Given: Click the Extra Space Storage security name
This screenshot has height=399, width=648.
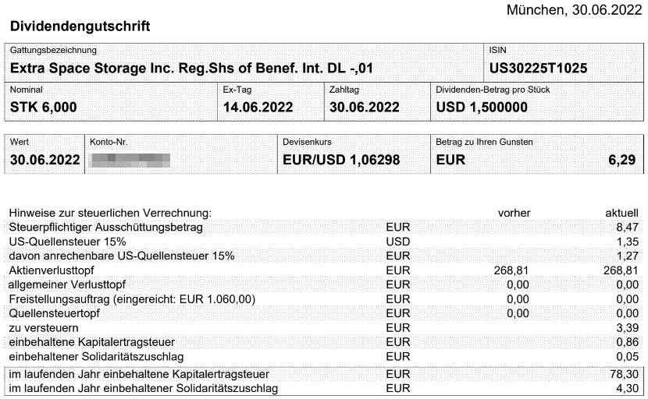Looking at the screenshot, I should (191, 68).
